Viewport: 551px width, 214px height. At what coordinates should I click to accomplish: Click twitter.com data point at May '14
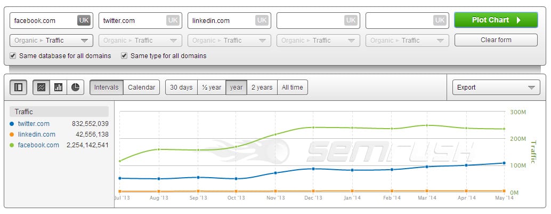[x=504, y=163]
